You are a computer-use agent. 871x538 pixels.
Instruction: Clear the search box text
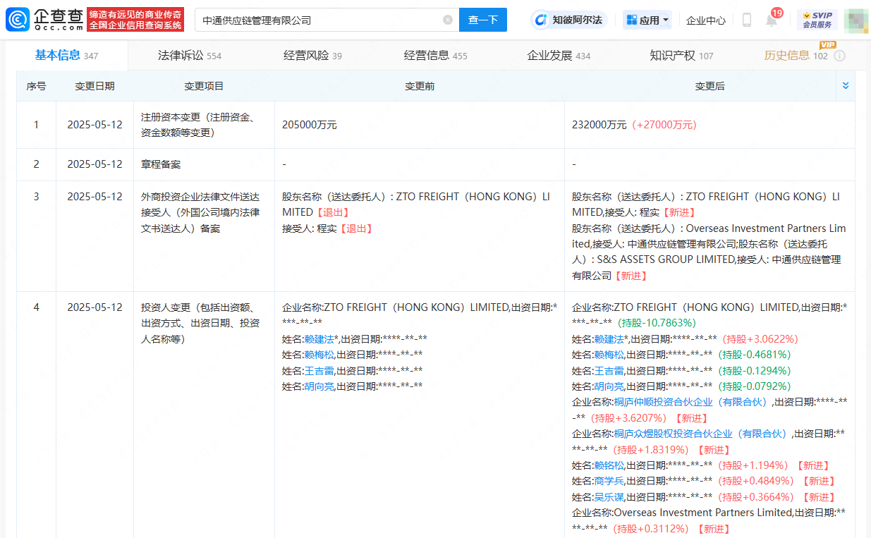tap(448, 20)
